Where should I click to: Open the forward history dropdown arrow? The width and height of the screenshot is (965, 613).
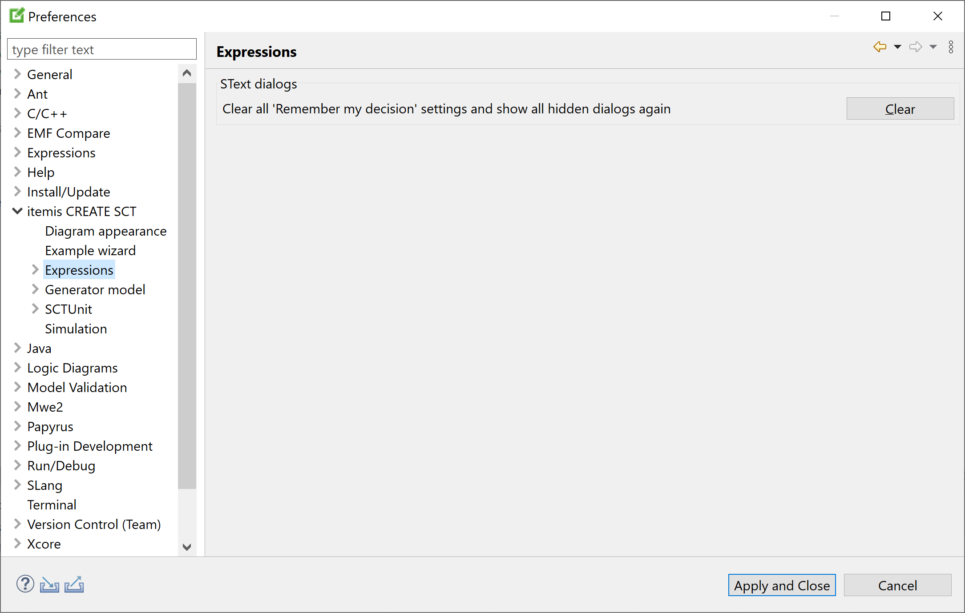(933, 47)
